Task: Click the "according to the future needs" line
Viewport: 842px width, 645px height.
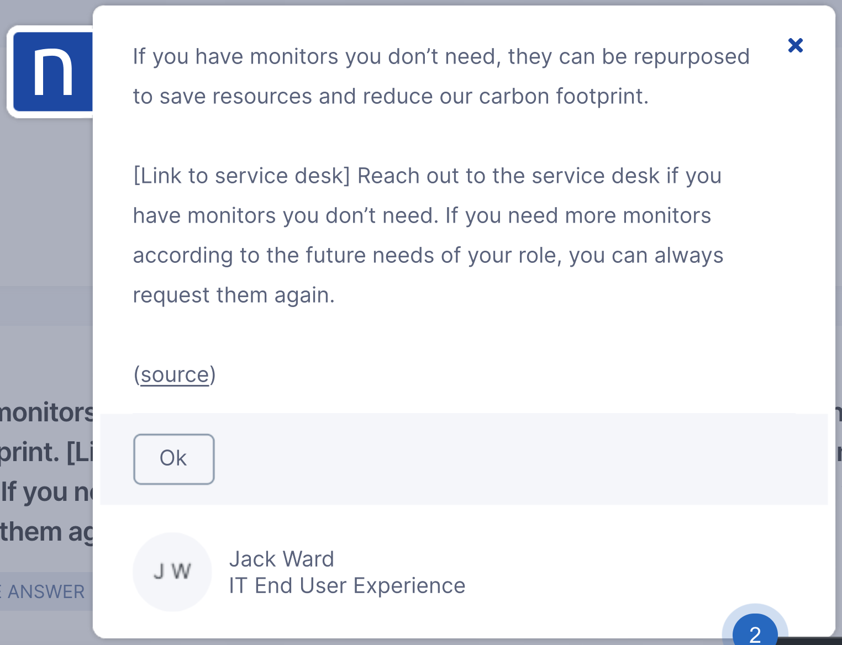Action: click(428, 256)
